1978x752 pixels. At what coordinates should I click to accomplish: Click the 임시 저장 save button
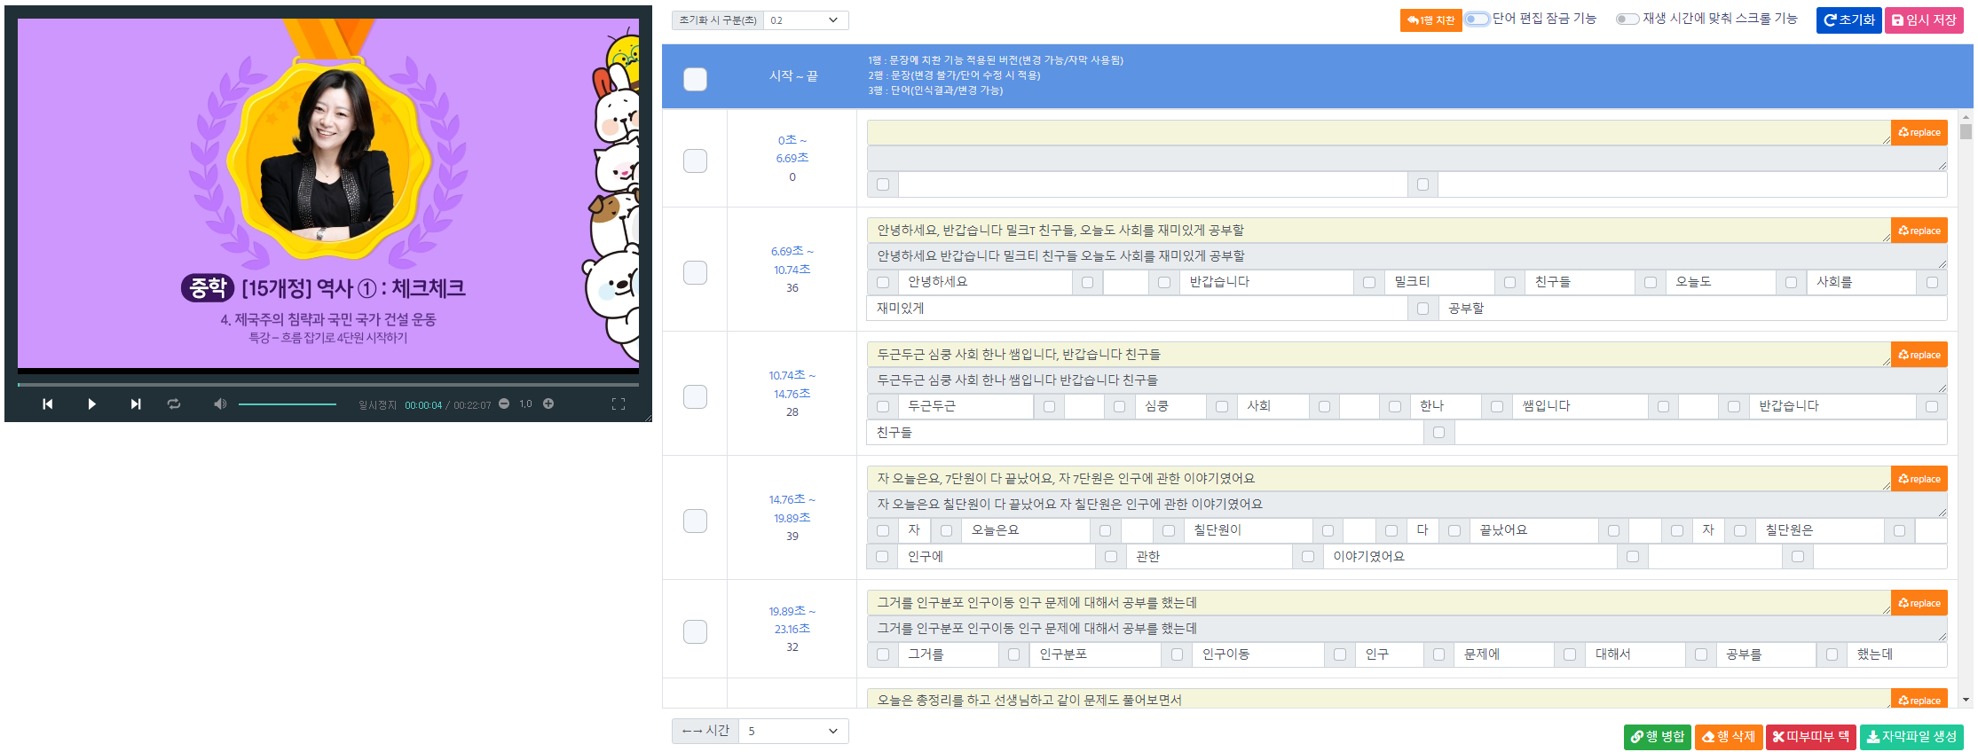tap(1924, 20)
